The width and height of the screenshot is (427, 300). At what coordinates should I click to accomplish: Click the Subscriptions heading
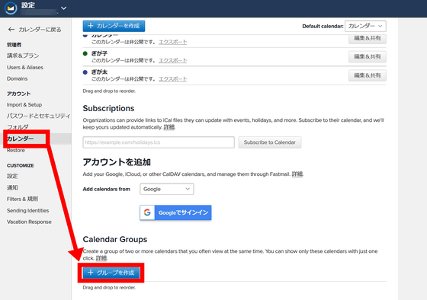tap(108, 108)
